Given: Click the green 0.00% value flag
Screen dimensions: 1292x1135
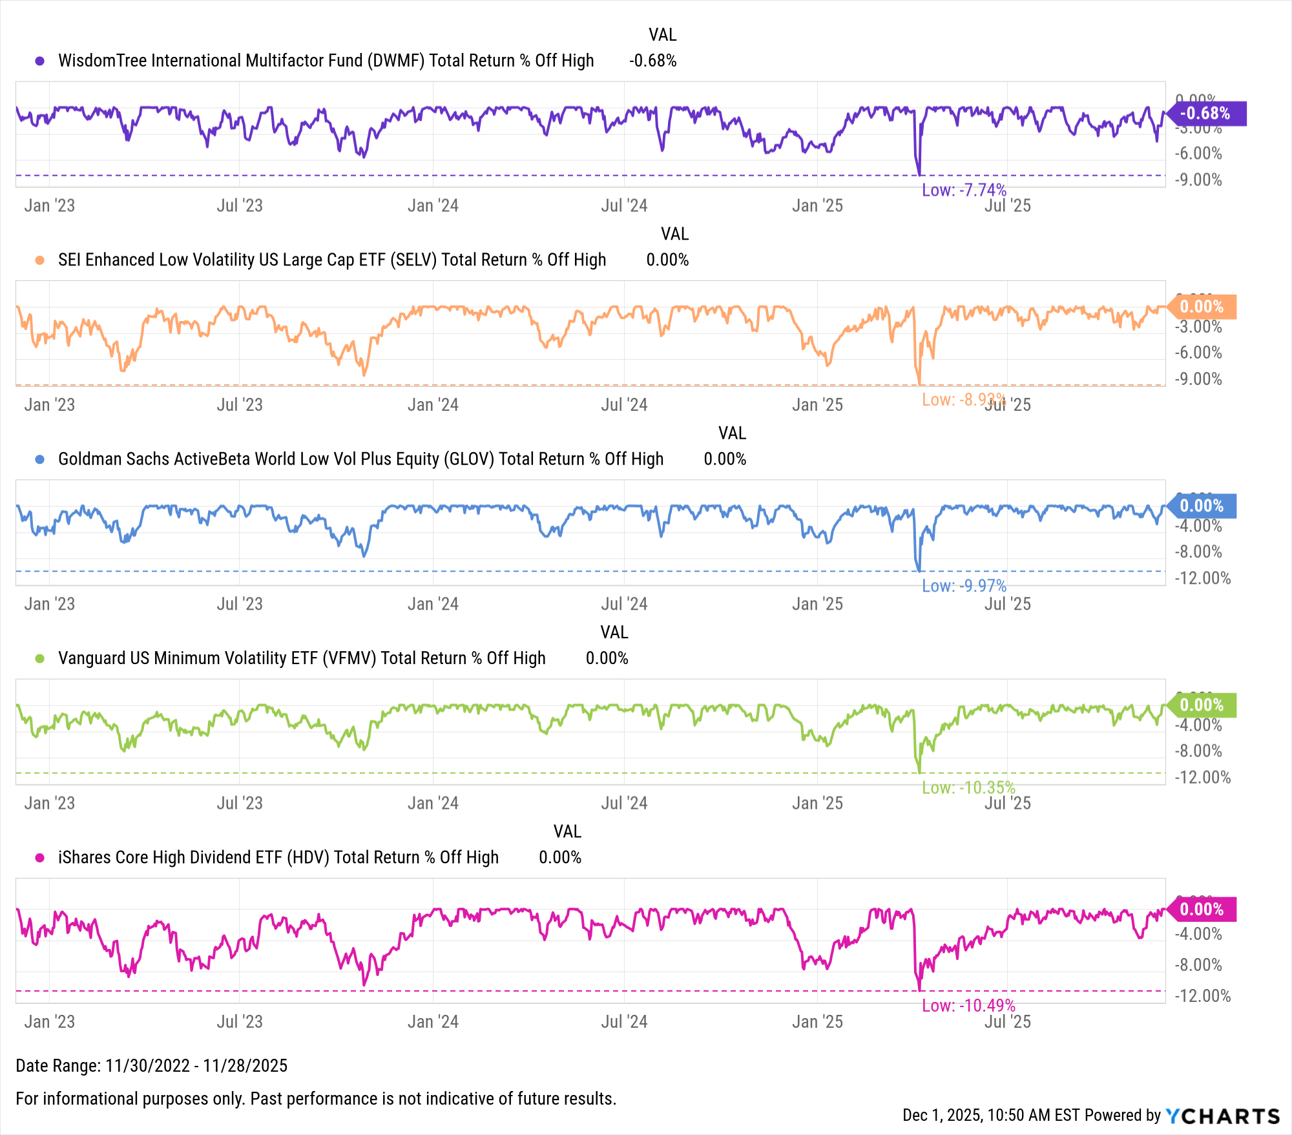Looking at the screenshot, I should click(1202, 705).
